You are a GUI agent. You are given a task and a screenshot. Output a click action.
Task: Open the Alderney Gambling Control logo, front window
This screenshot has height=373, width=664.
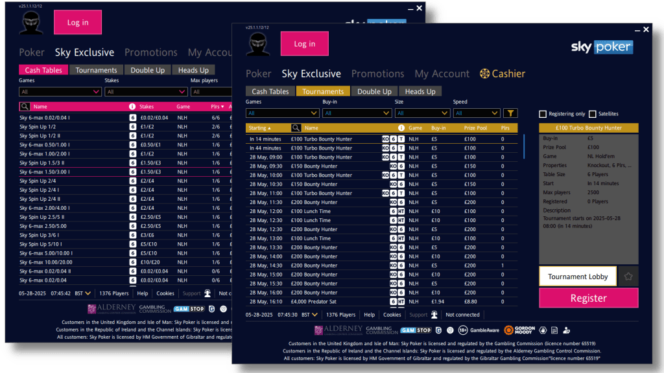point(338,330)
